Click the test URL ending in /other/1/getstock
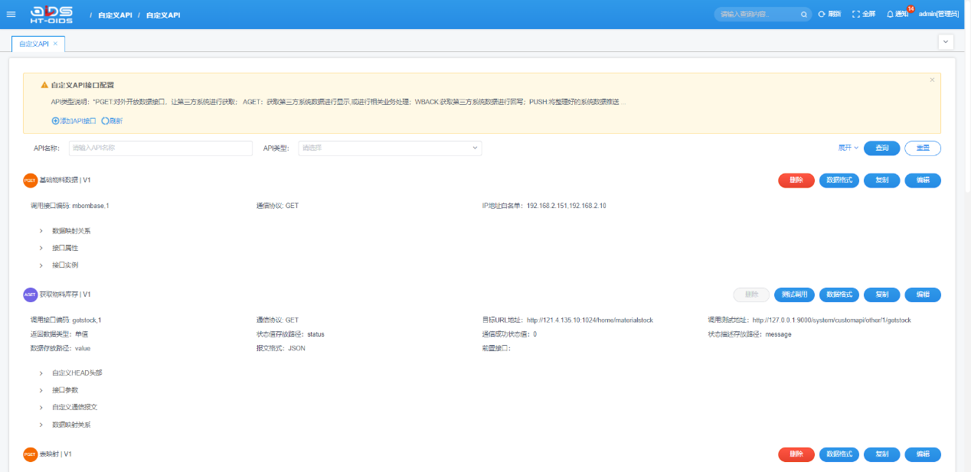 coord(832,320)
